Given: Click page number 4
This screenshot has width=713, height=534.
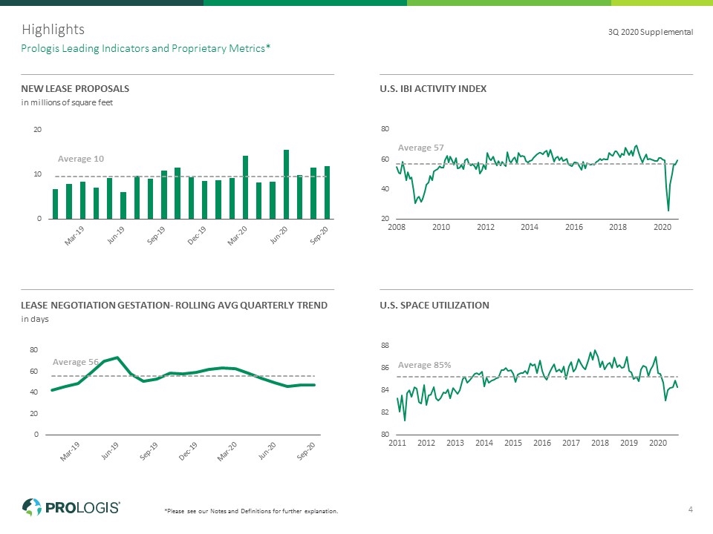Looking at the screenshot, I should click(x=690, y=510).
